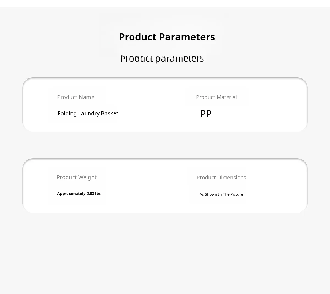Click the distorted product parameters subtitle
Screen dimensions: 330x294
click(162, 58)
